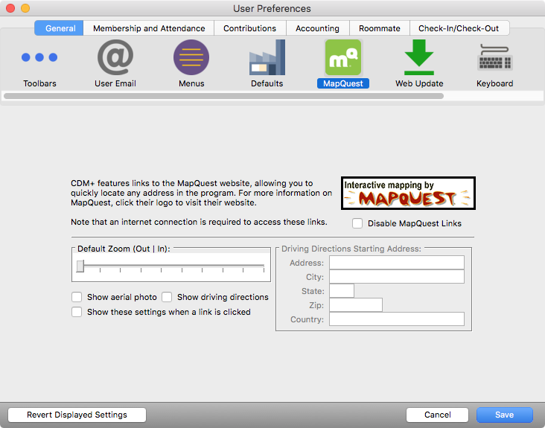Check the Show aerial photo option
Image resolution: width=545 pixels, height=428 pixels.
tap(77, 297)
